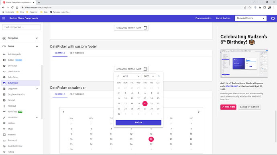Open the Material Theme dropdown
Screen dimensions: 277x155
tap(251, 18)
